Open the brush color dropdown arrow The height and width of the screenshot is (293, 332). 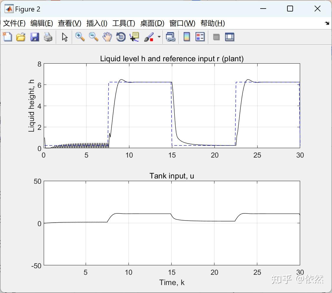point(159,37)
